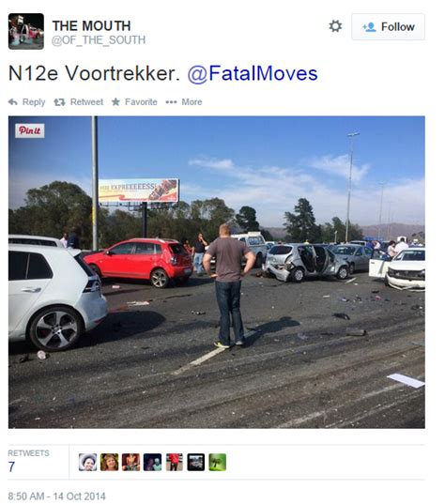The height and width of the screenshot is (504, 445).
Task: Favorite the tweet with star icon
Action: (x=134, y=102)
